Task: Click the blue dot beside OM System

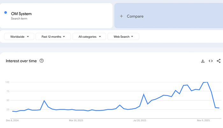Action: pyautogui.click(x=6, y=12)
